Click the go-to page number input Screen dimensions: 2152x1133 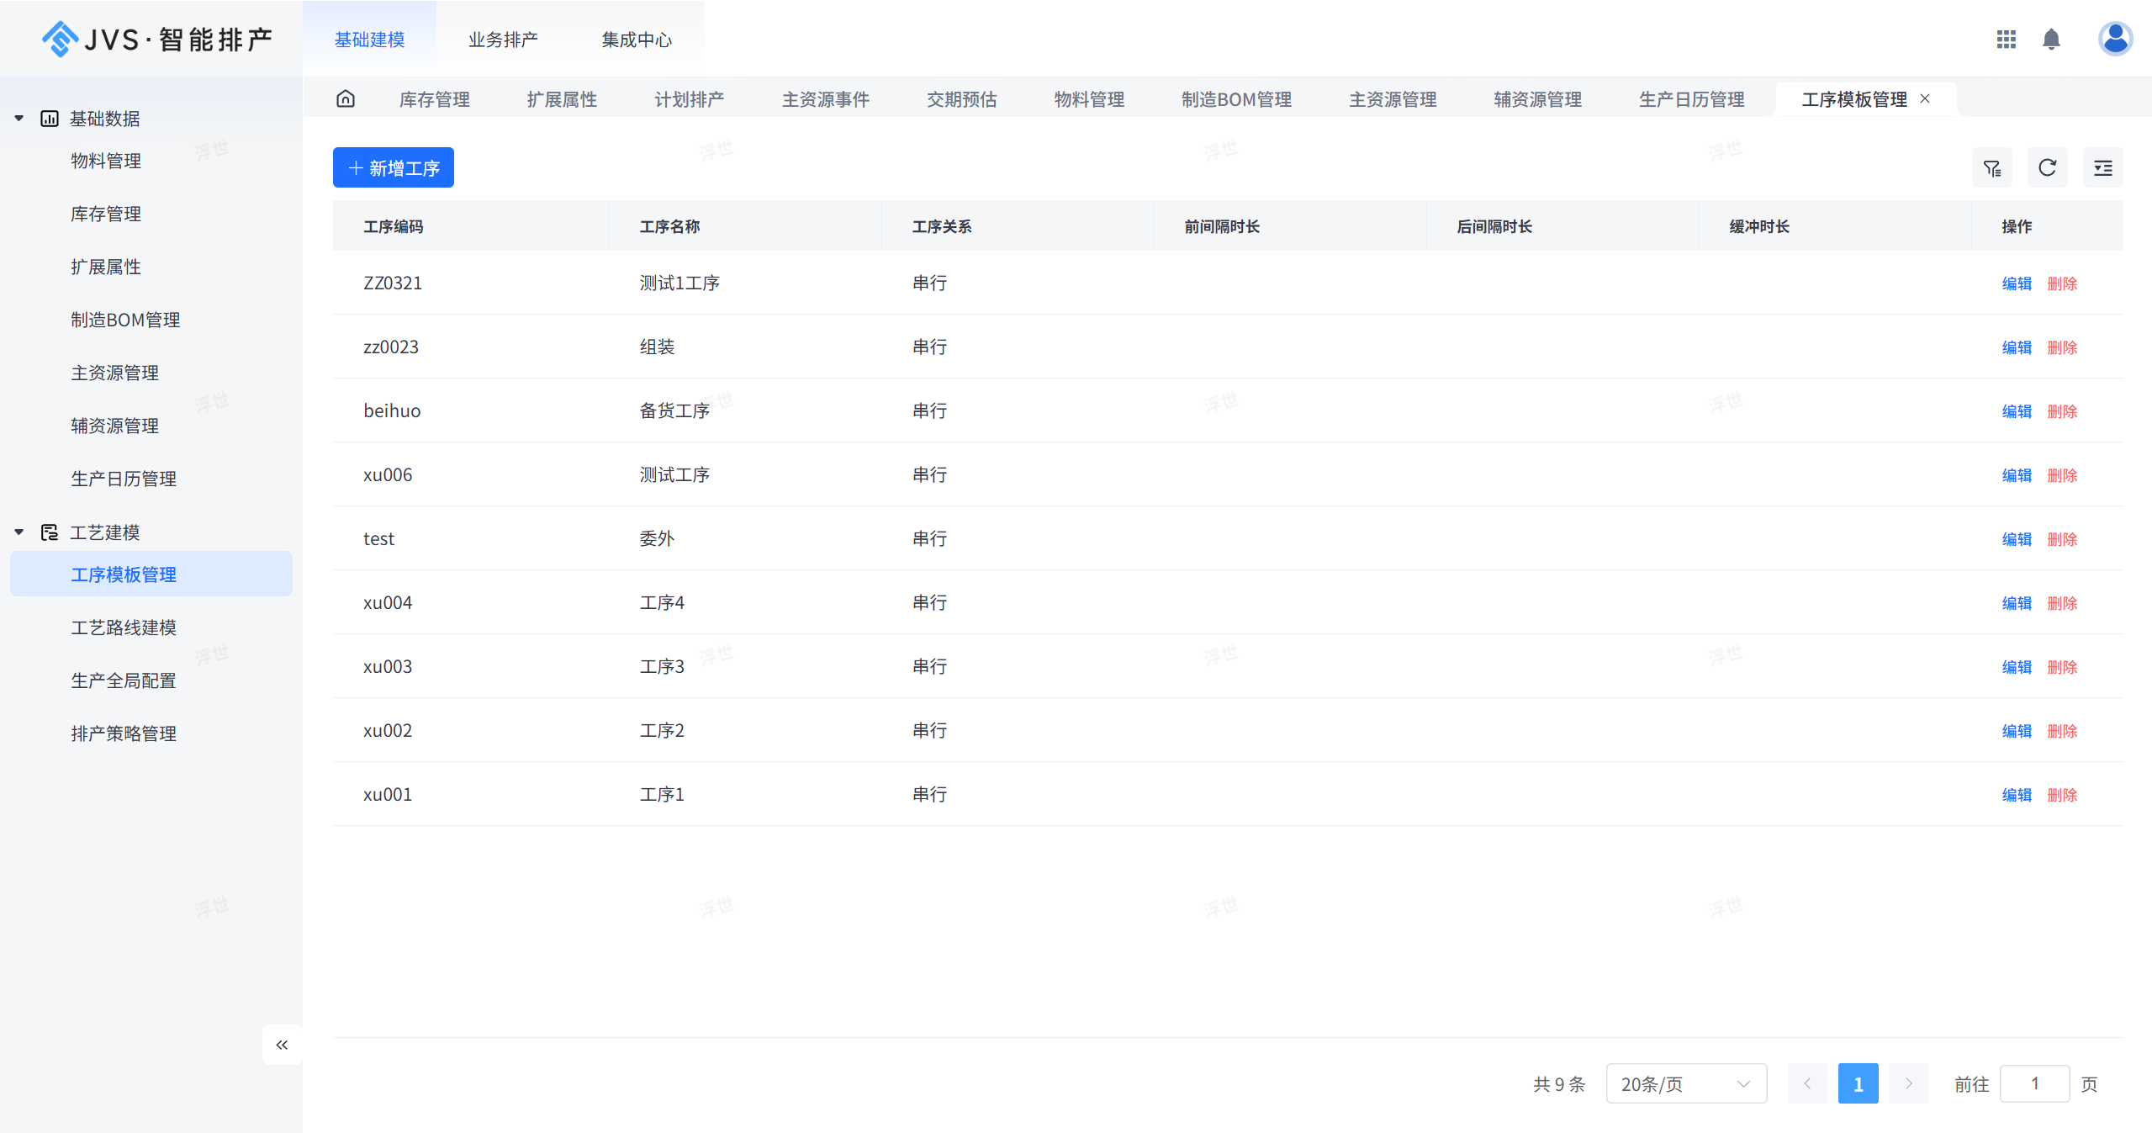pos(2033,1083)
